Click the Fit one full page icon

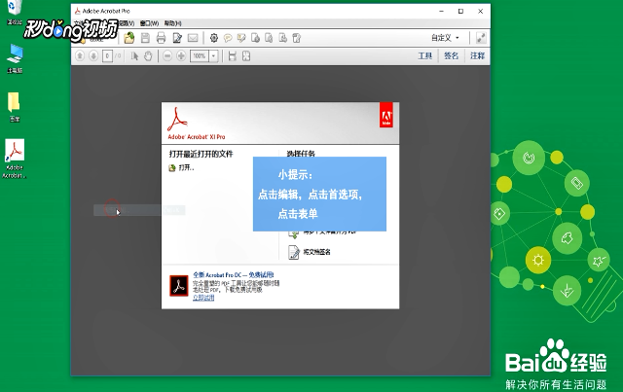click(x=246, y=56)
